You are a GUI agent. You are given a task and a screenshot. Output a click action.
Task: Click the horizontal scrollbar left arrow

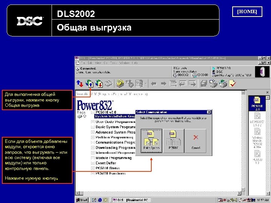78,193
